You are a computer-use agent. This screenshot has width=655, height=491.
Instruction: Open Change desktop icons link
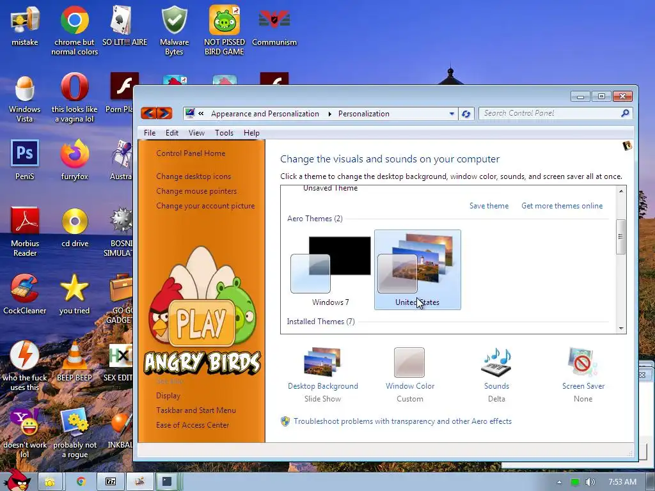(193, 176)
